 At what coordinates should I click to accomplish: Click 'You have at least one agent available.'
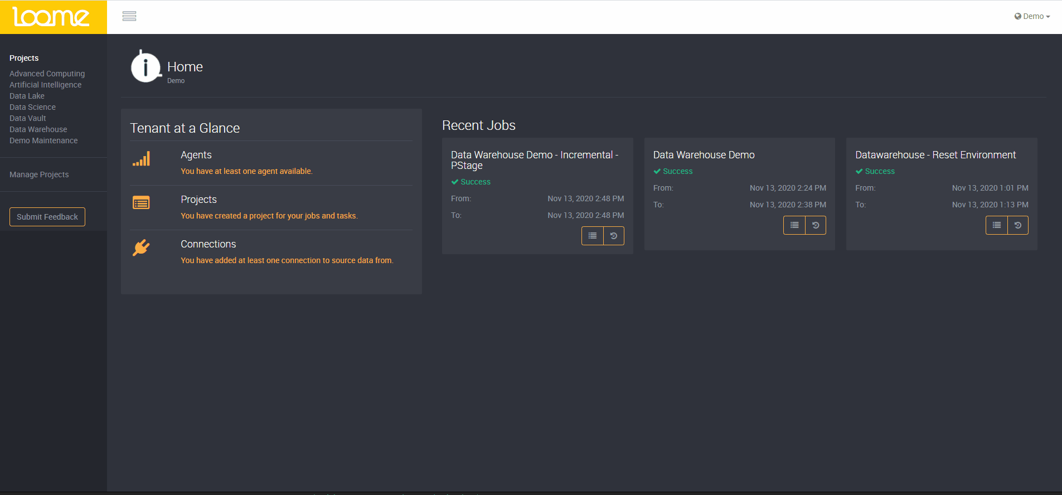(246, 171)
